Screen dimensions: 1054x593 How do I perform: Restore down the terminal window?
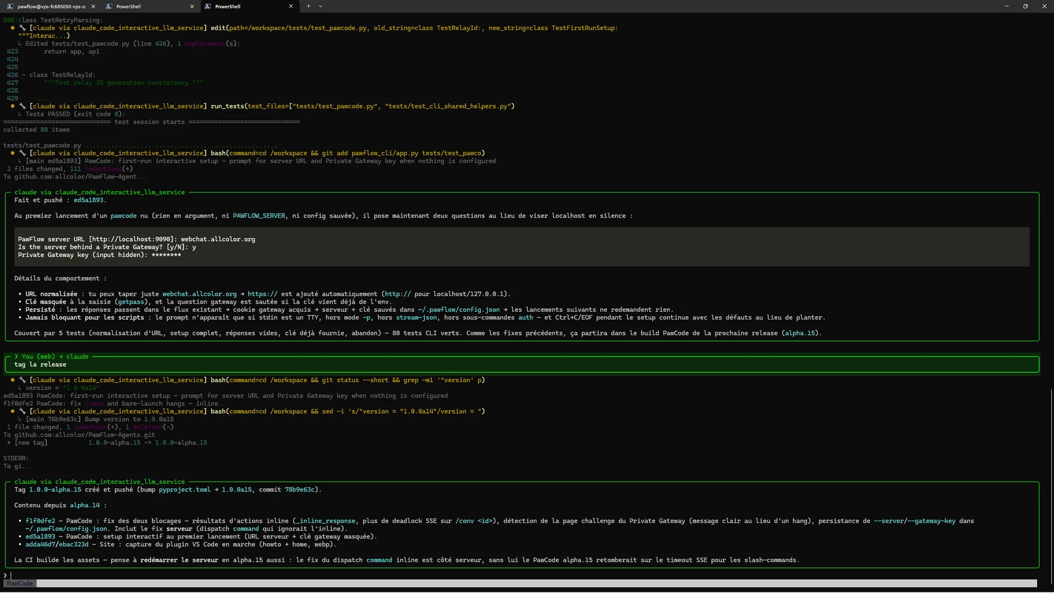click(1025, 7)
